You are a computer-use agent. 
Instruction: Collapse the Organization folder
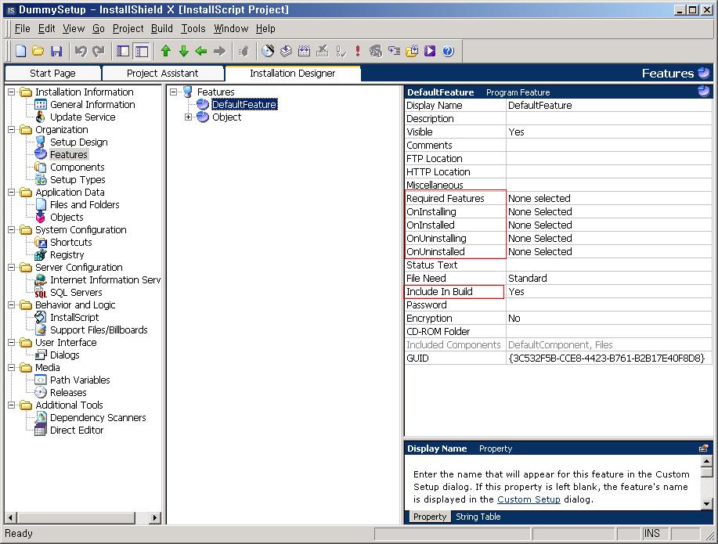coord(12,130)
